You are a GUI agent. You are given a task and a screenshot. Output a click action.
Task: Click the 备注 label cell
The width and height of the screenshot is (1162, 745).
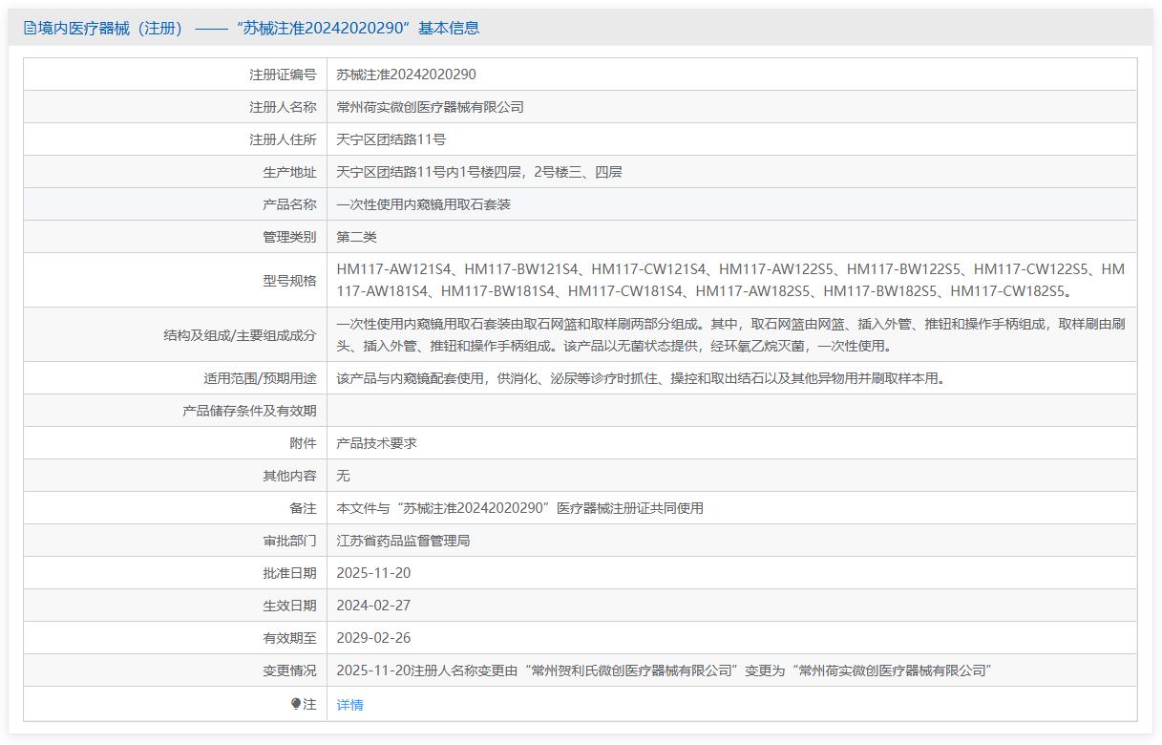(x=176, y=508)
